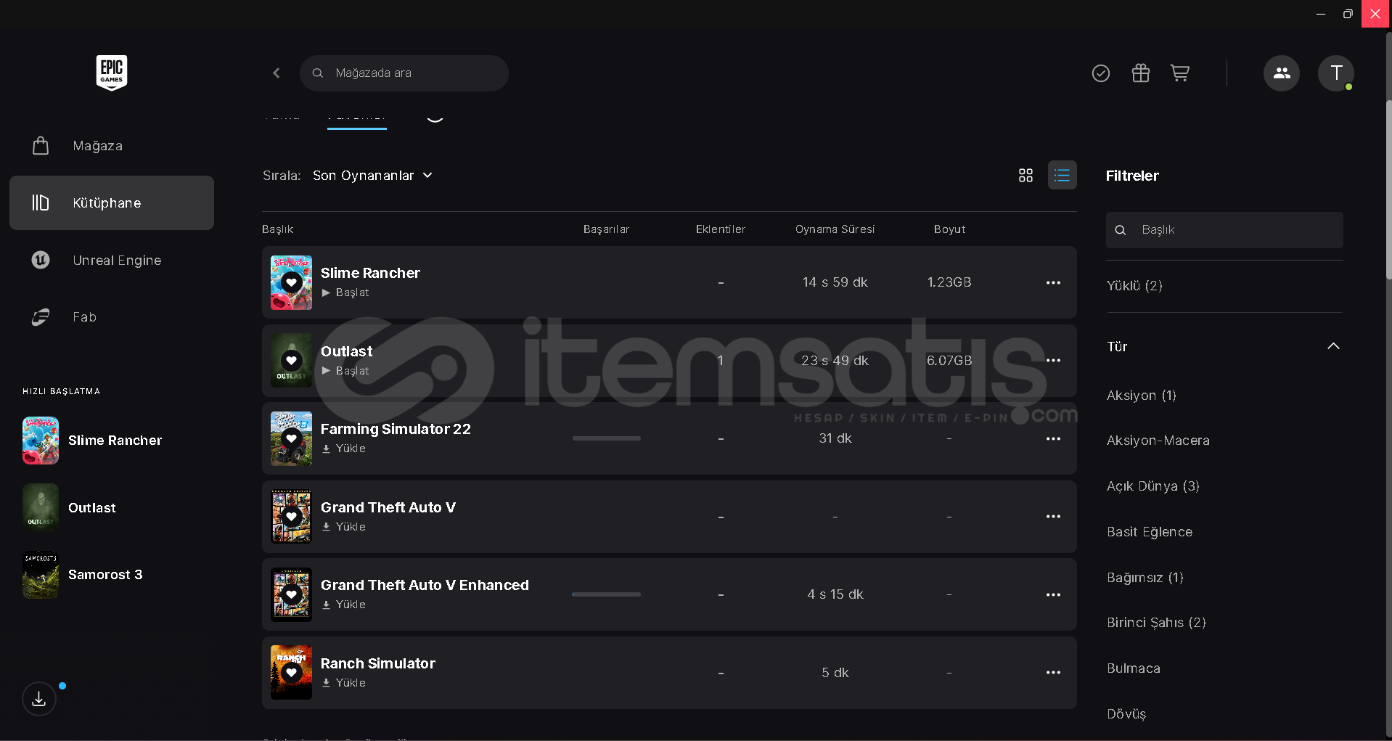Click the magnifier icon in the filter box
The height and width of the screenshot is (741, 1392).
point(1121,230)
